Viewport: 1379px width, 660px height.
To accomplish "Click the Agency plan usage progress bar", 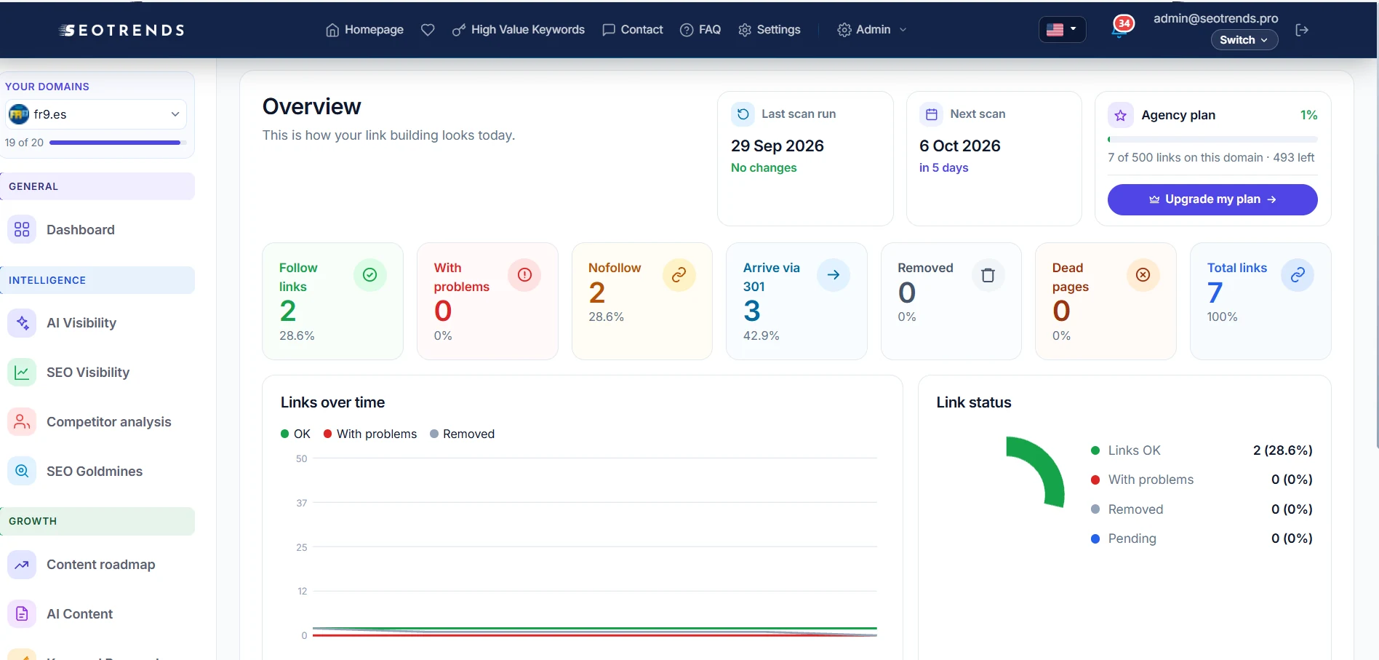I will click(x=1212, y=139).
